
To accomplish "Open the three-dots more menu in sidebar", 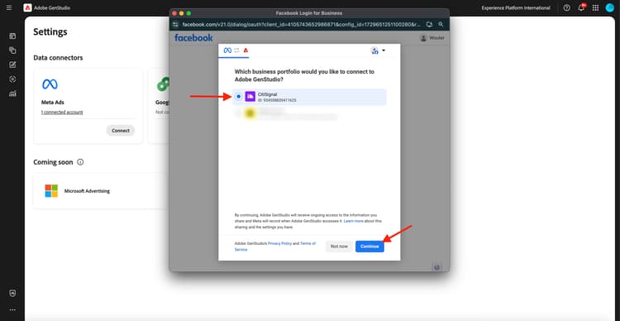I will tap(12, 309).
